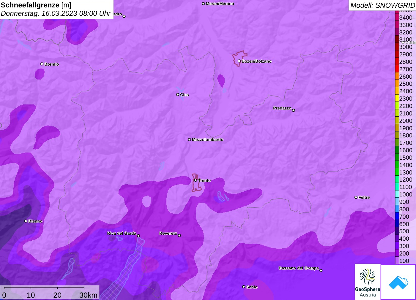Click the 1800 legend value
This screenshot has width=416, height=300.
click(x=406, y=135)
